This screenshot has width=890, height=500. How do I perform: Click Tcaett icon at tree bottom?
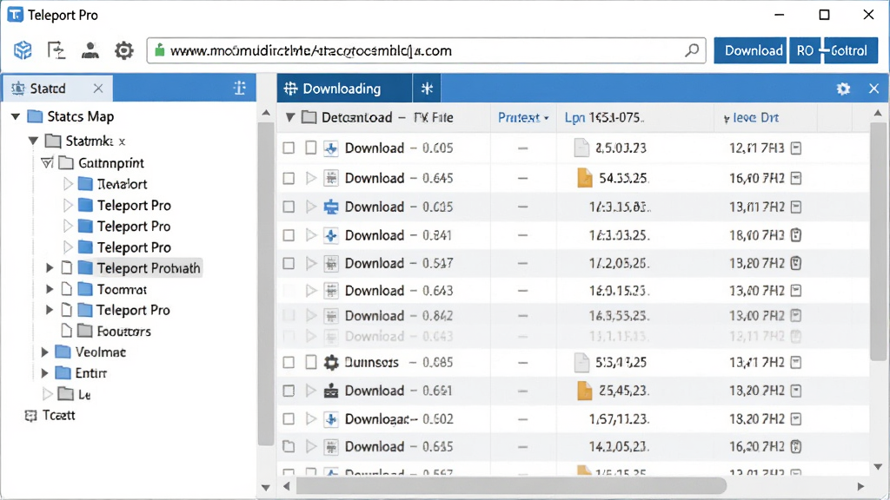[x=30, y=416]
